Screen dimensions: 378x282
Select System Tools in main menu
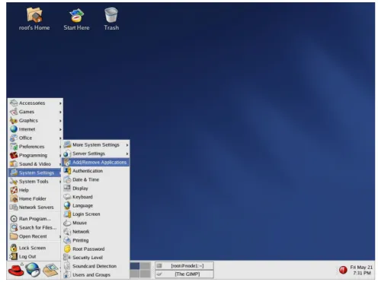point(35,182)
